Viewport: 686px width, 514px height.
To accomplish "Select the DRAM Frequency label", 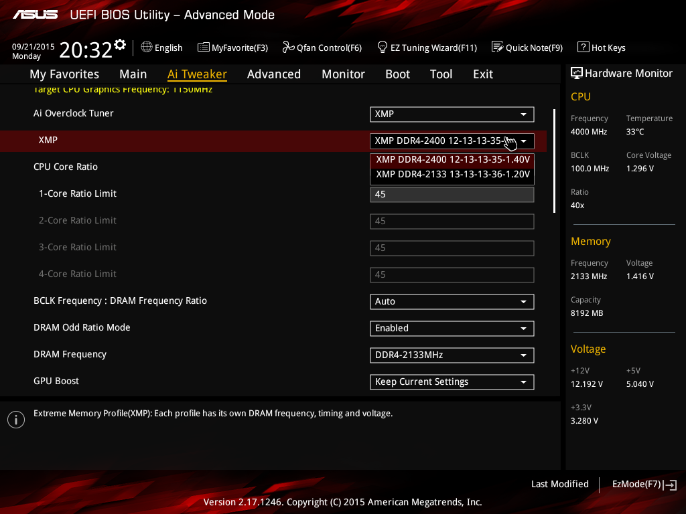I will click(70, 355).
